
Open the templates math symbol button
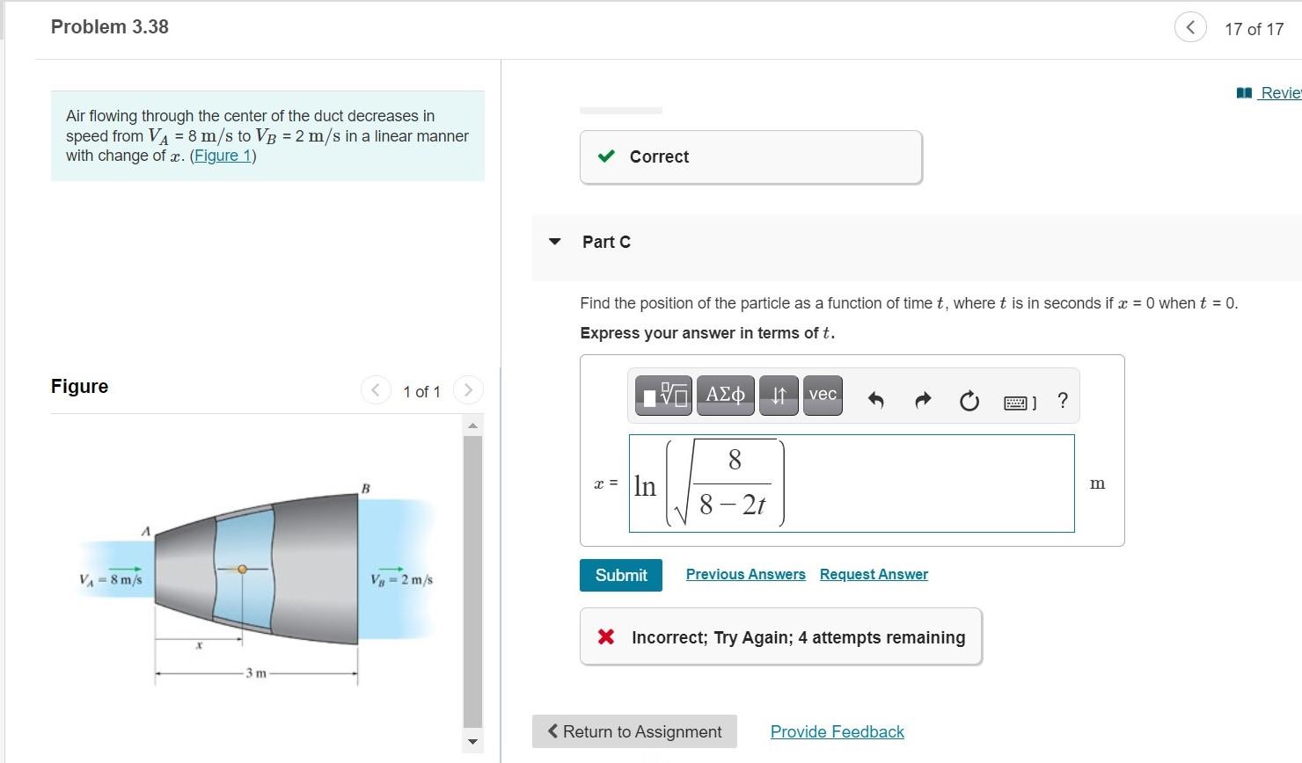click(x=665, y=396)
